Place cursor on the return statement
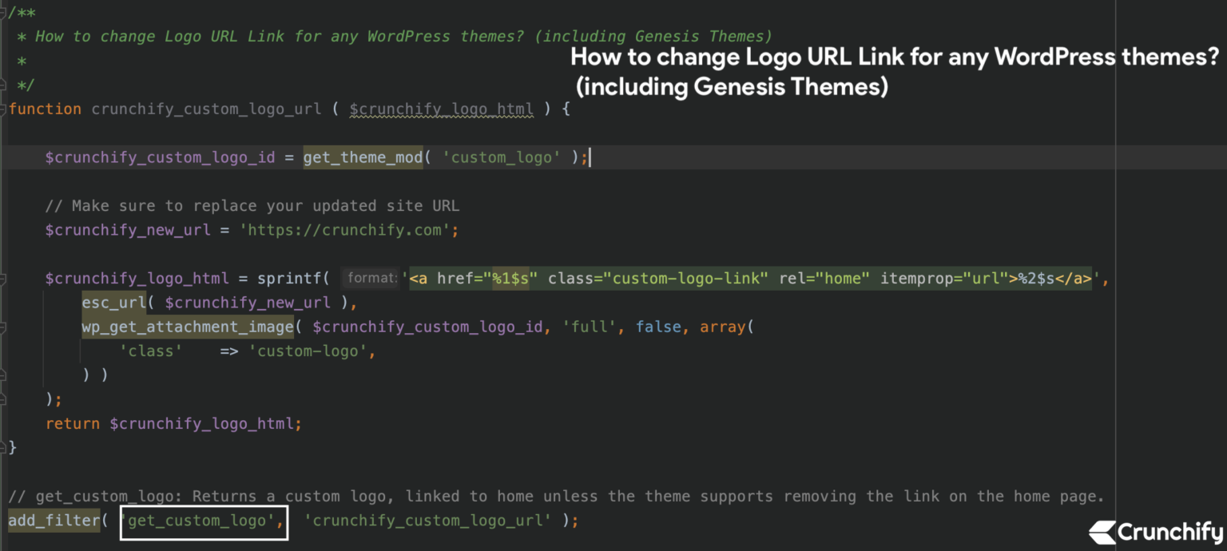The width and height of the screenshot is (1227, 551). tap(73, 423)
